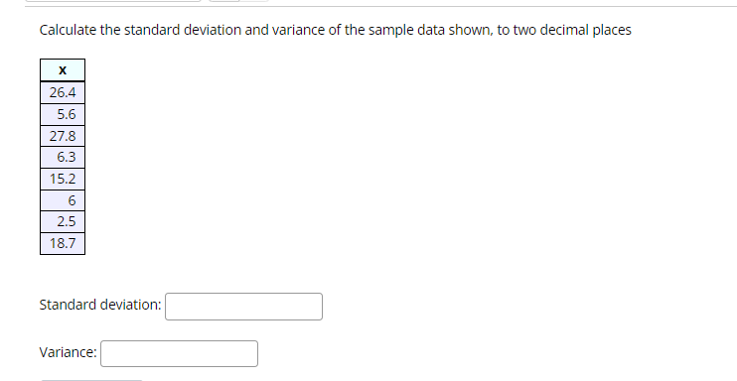Screen dimensions: 737x381
Task: Click the 'Standard deviation:' label text
Action: tap(100, 305)
